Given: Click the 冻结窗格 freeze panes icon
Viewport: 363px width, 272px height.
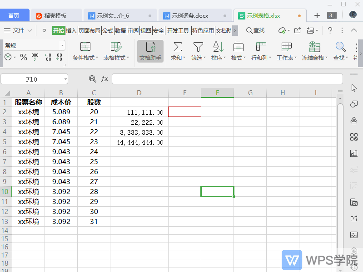Looking at the screenshot, I should coord(314,47).
